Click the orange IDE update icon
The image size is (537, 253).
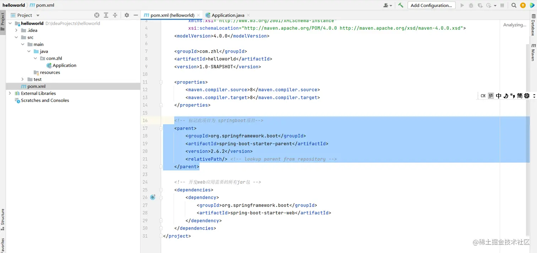(523, 5)
